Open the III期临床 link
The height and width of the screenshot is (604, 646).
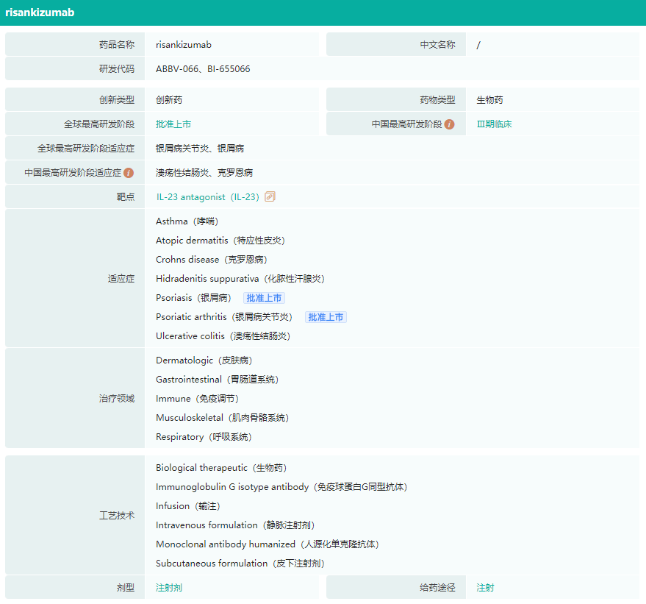(x=494, y=124)
